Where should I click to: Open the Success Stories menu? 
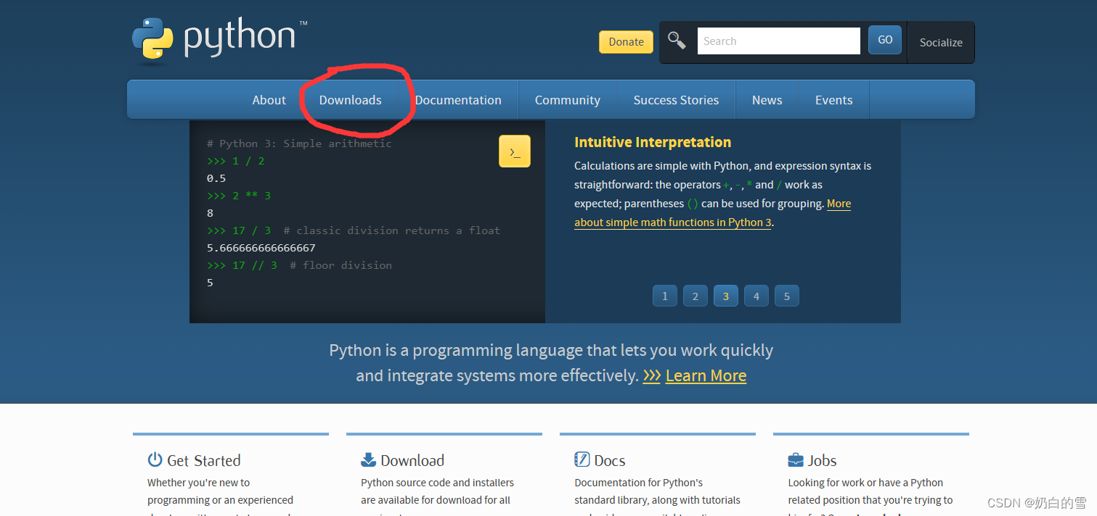(x=676, y=100)
